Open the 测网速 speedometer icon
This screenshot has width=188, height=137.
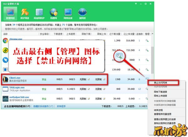point(82,12)
